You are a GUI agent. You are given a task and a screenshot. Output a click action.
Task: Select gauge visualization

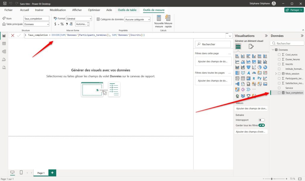(254, 73)
